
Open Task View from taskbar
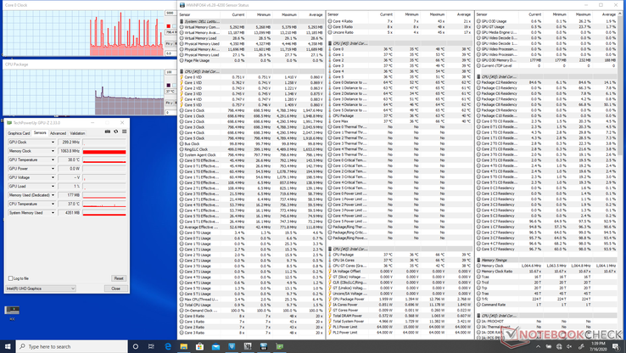(151, 346)
